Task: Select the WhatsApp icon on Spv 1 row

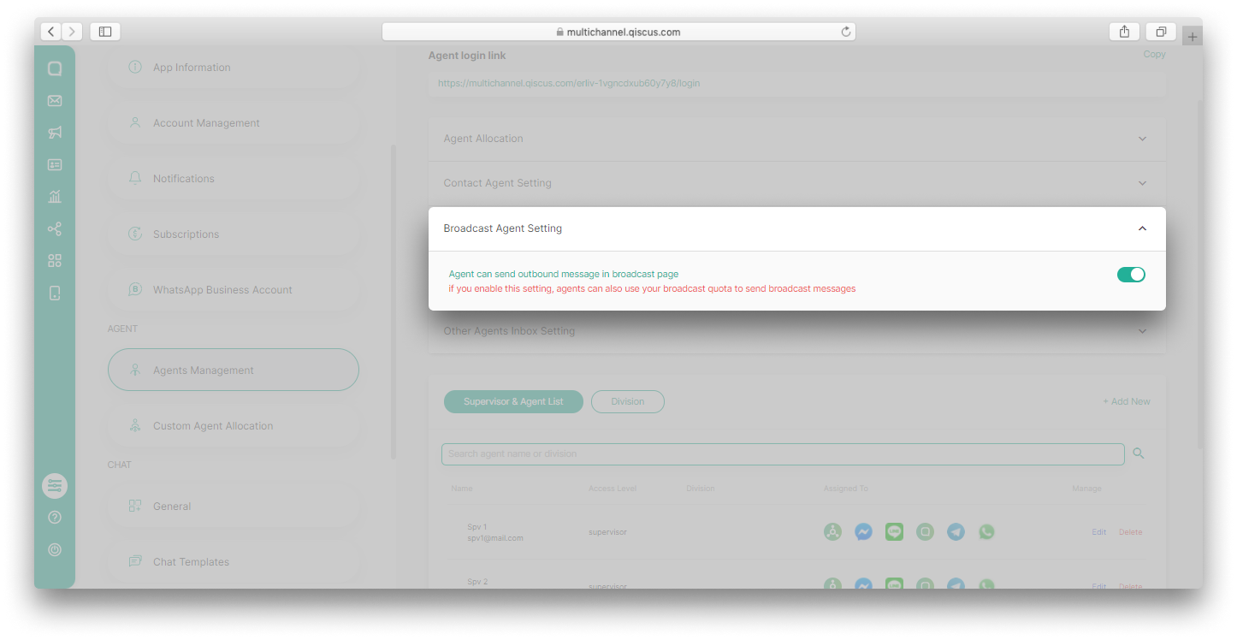Action: coord(986,531)
